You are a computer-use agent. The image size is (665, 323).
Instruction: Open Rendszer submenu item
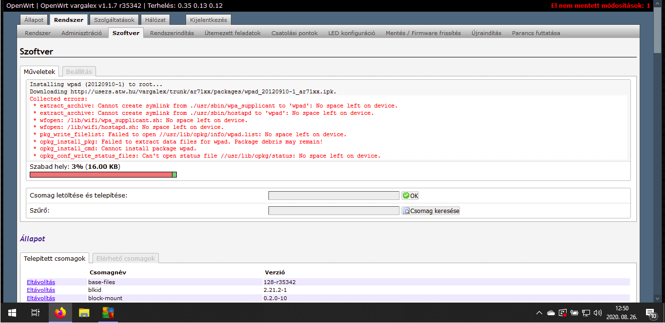[x=38, y=33]
